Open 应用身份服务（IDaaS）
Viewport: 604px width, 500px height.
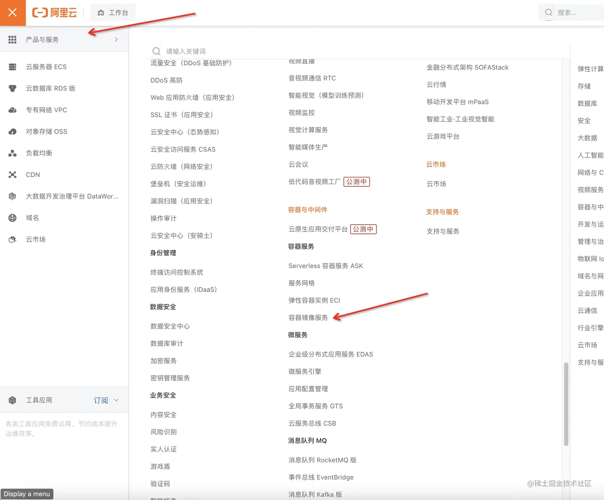pos(184,289)
